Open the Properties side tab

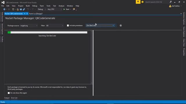coord(184,52)
